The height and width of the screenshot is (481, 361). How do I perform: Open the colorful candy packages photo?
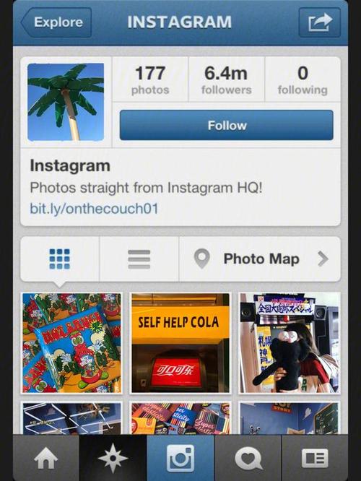coord(71,343)
